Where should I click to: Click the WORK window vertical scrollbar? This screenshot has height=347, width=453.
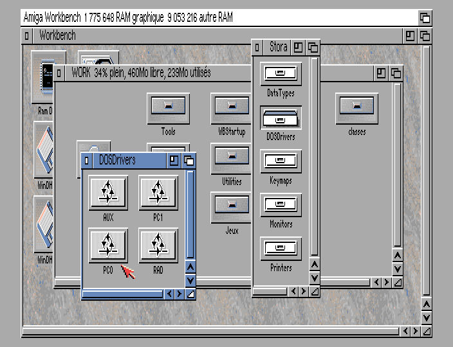click(398, 165)
